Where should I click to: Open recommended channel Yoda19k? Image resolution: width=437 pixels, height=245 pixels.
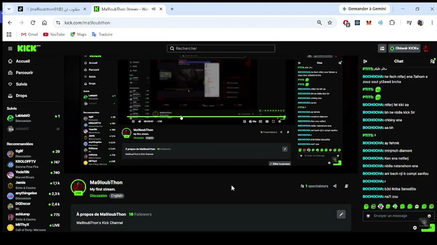click(x=34, y=175)
